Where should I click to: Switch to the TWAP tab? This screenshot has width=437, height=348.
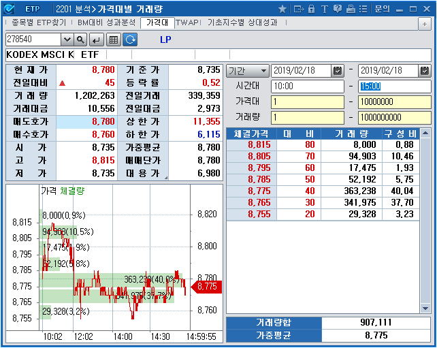point(189,22)
